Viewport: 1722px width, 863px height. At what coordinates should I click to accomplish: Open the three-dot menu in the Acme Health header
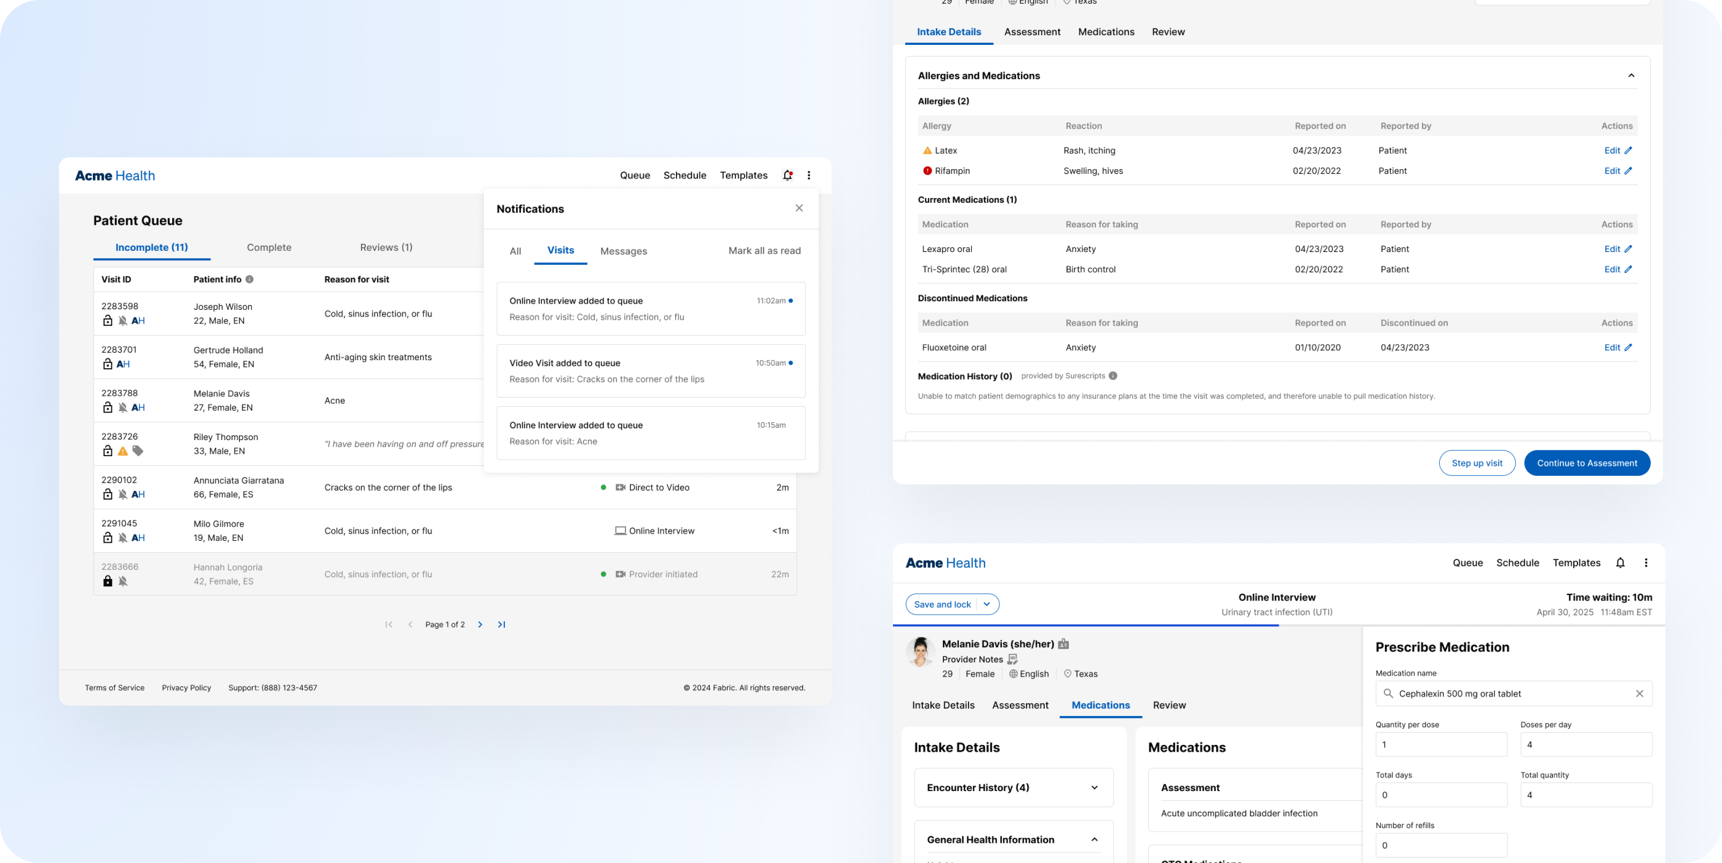coord(809,175)
